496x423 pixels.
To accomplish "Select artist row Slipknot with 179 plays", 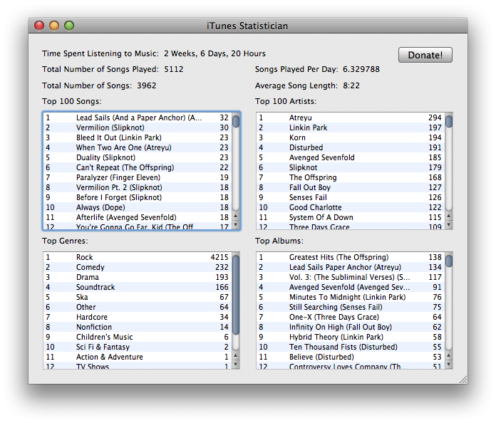I will [x=351, y=167].
